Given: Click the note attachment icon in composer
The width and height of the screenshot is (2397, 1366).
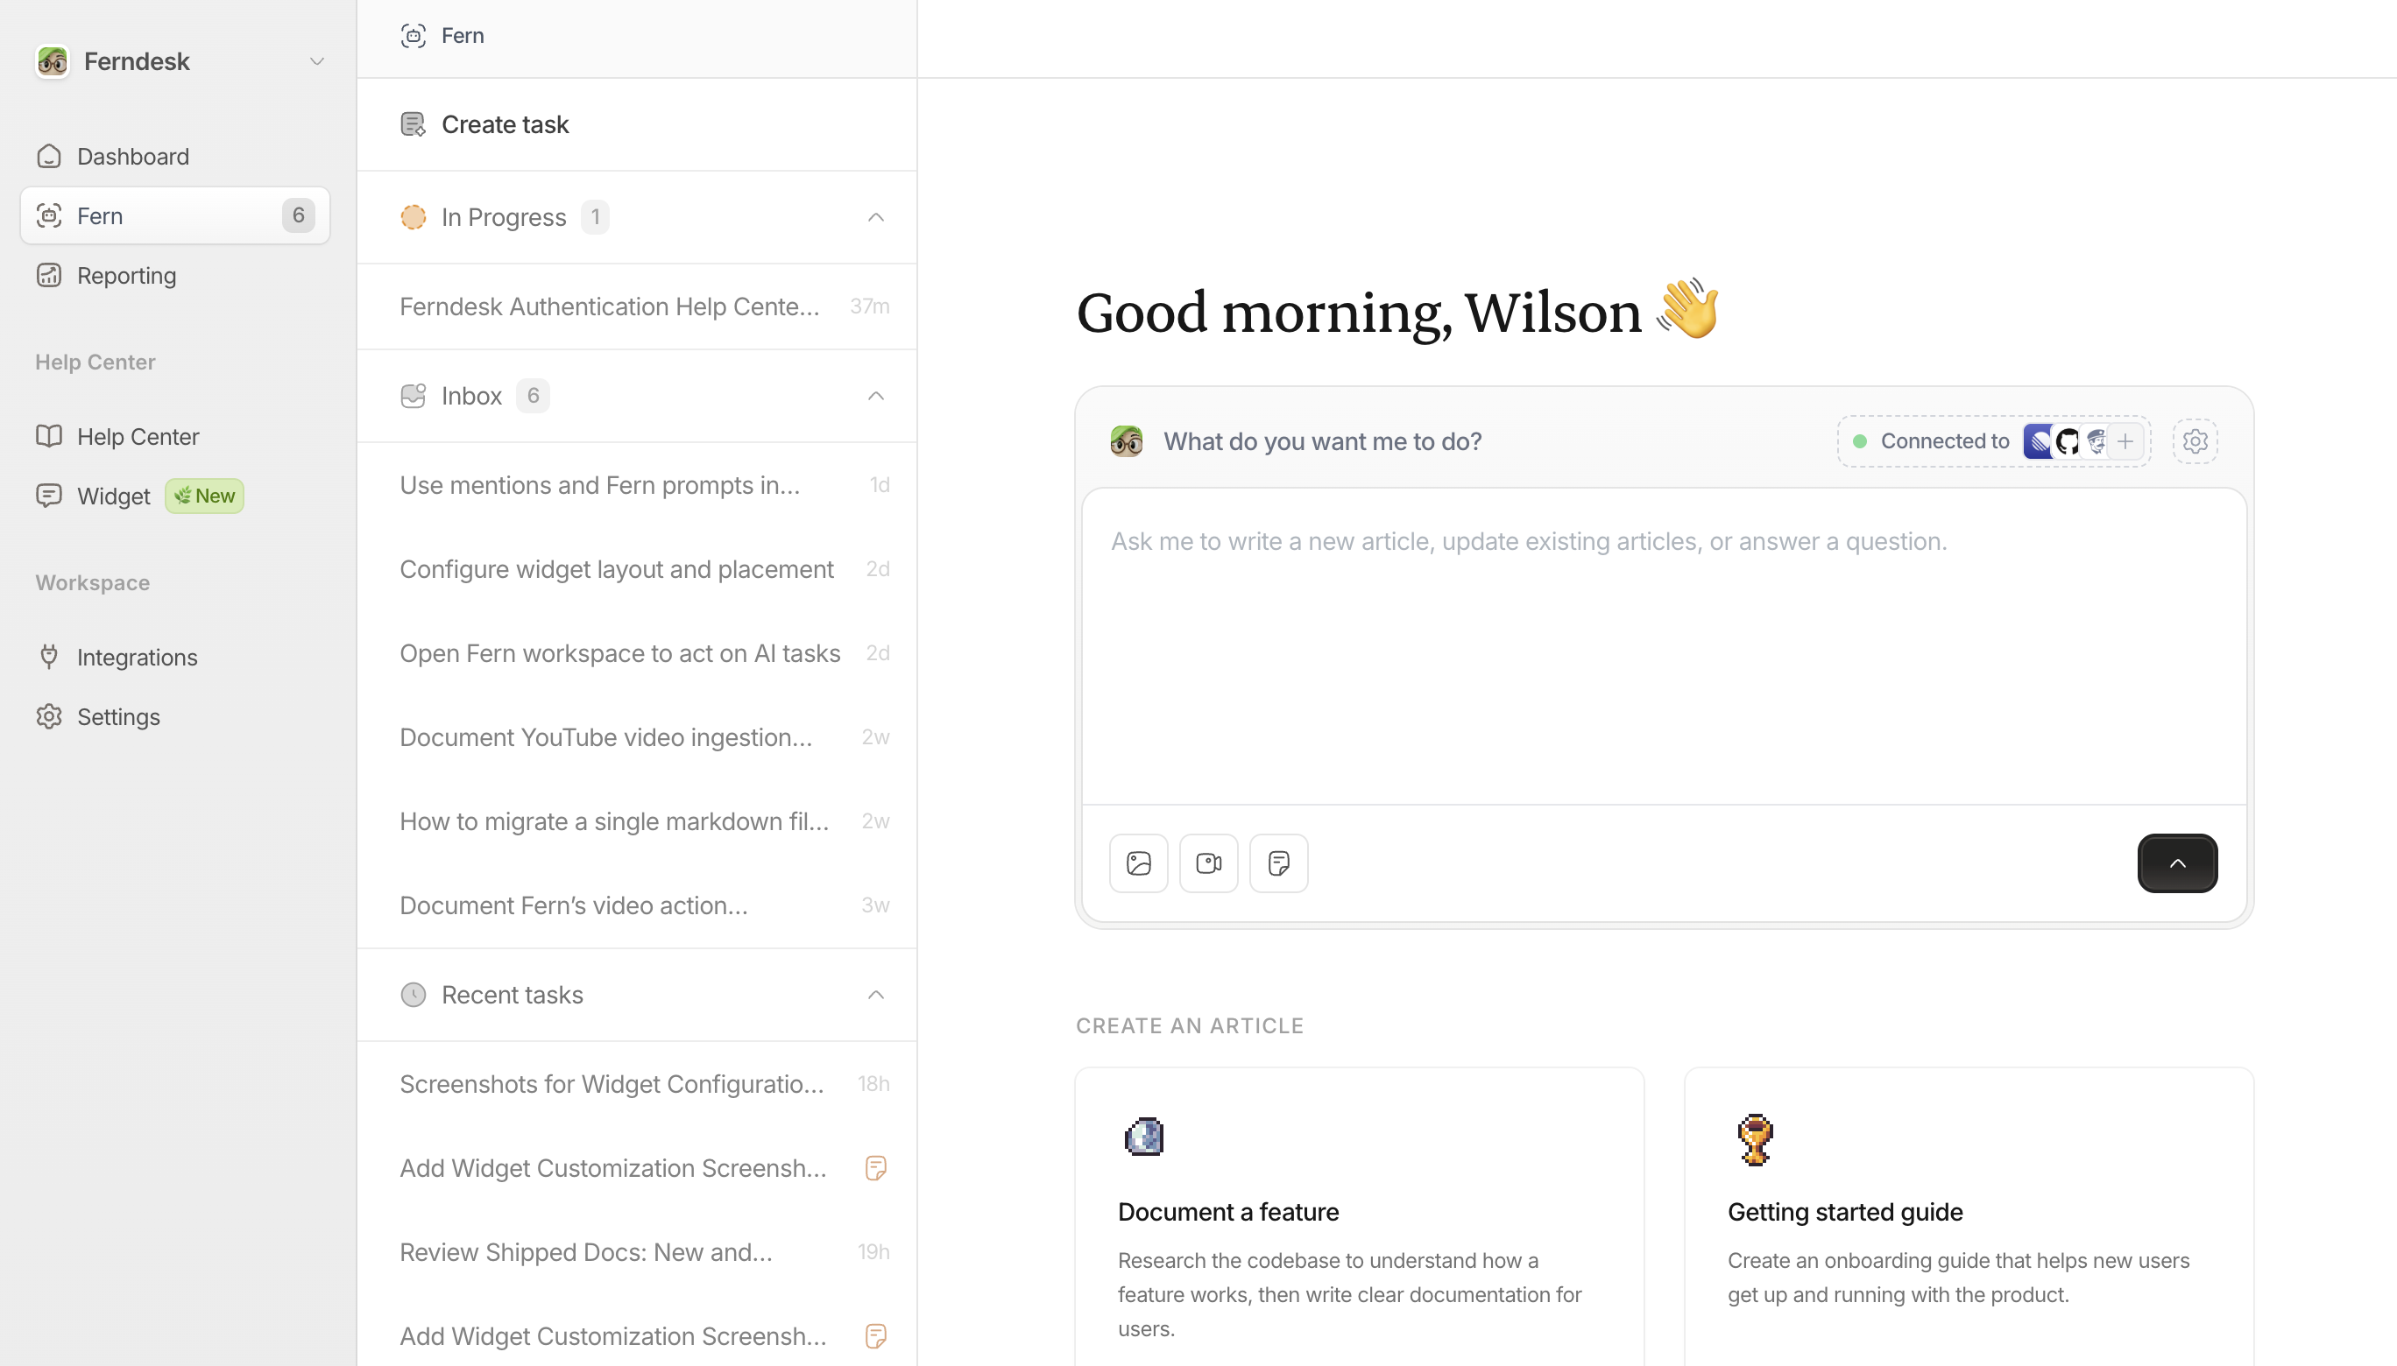Looking at the screenshot, I should [1278, 863].
